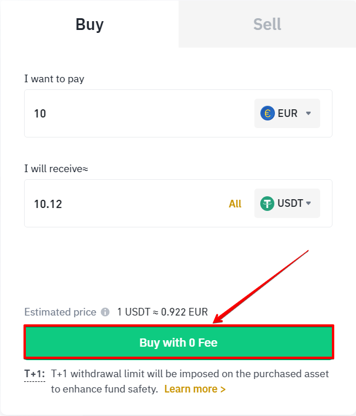
Task: Click the I will receive label
Action: pyautogui.click(x=56, y=169)
